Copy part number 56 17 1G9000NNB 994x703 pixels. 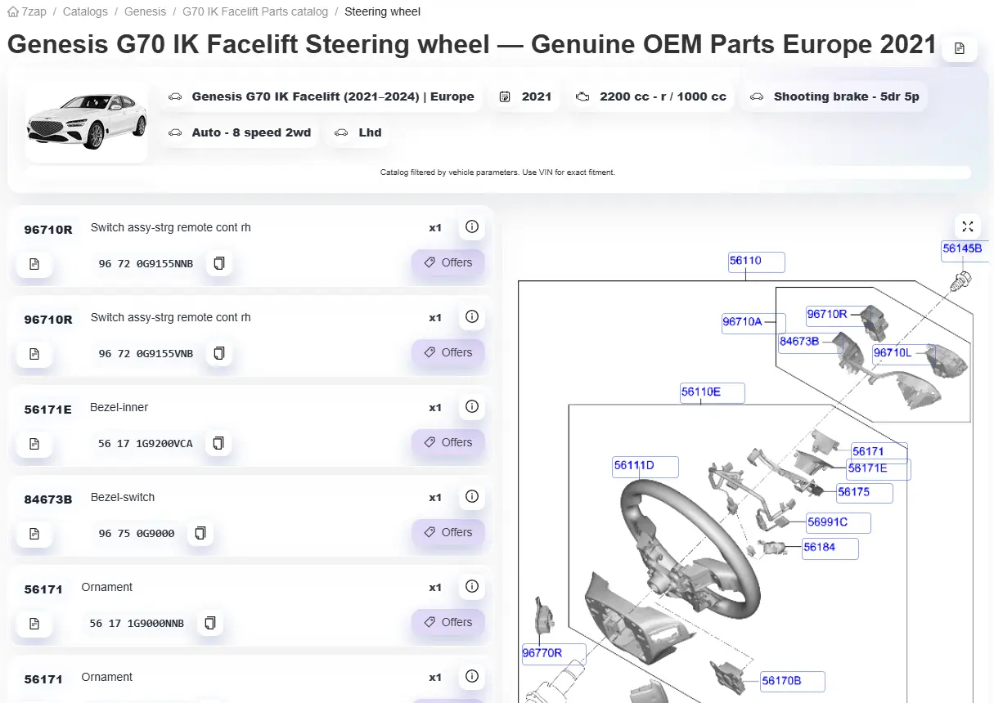[x=209, y=623]
